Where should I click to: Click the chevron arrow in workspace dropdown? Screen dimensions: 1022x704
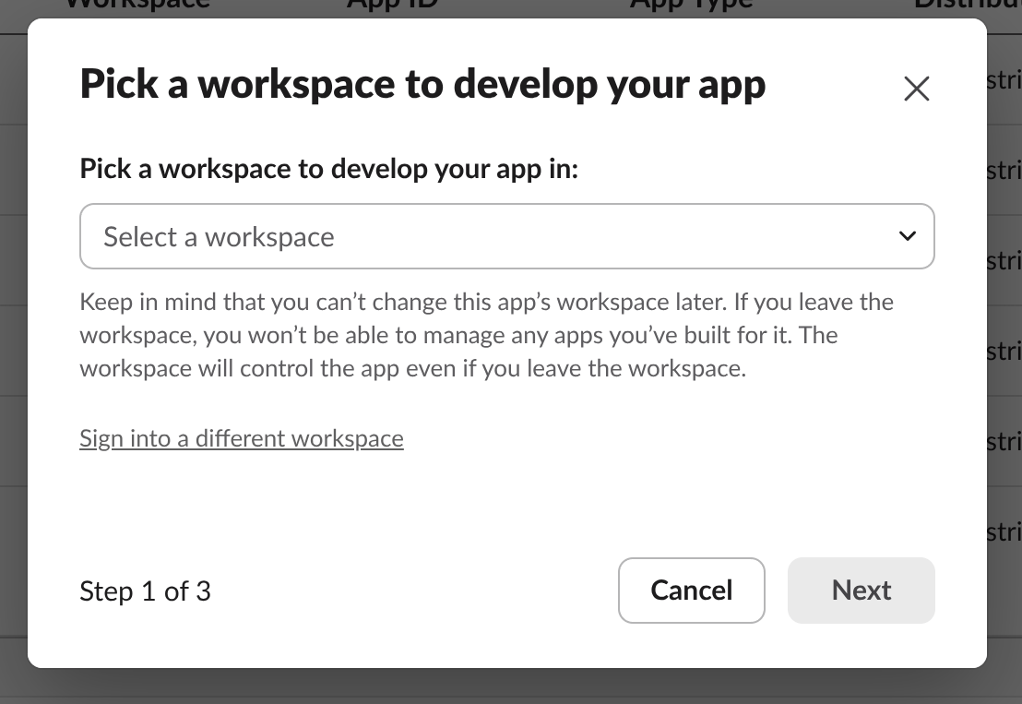[x=907, y=236]
